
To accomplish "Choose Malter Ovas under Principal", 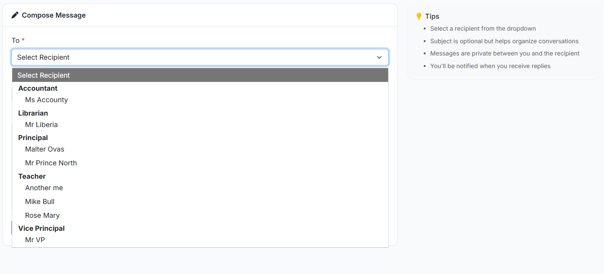I will tap(44, 149).
